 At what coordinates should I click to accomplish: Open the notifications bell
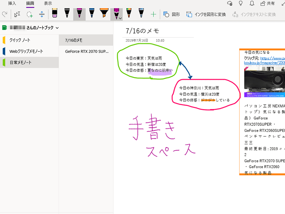click(x=252, y=3)
